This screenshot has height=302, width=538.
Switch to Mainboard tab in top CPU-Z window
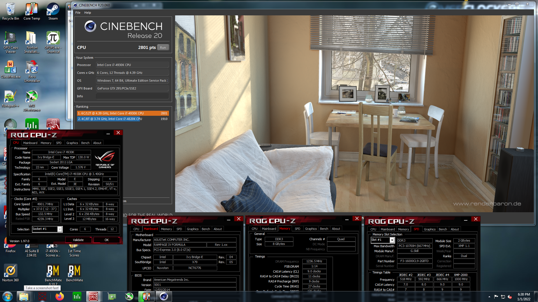click(x=30, y=143)
